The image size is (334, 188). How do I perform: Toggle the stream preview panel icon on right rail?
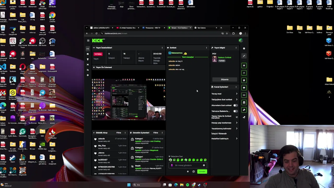pyautogui.click(x=244, y=66)
